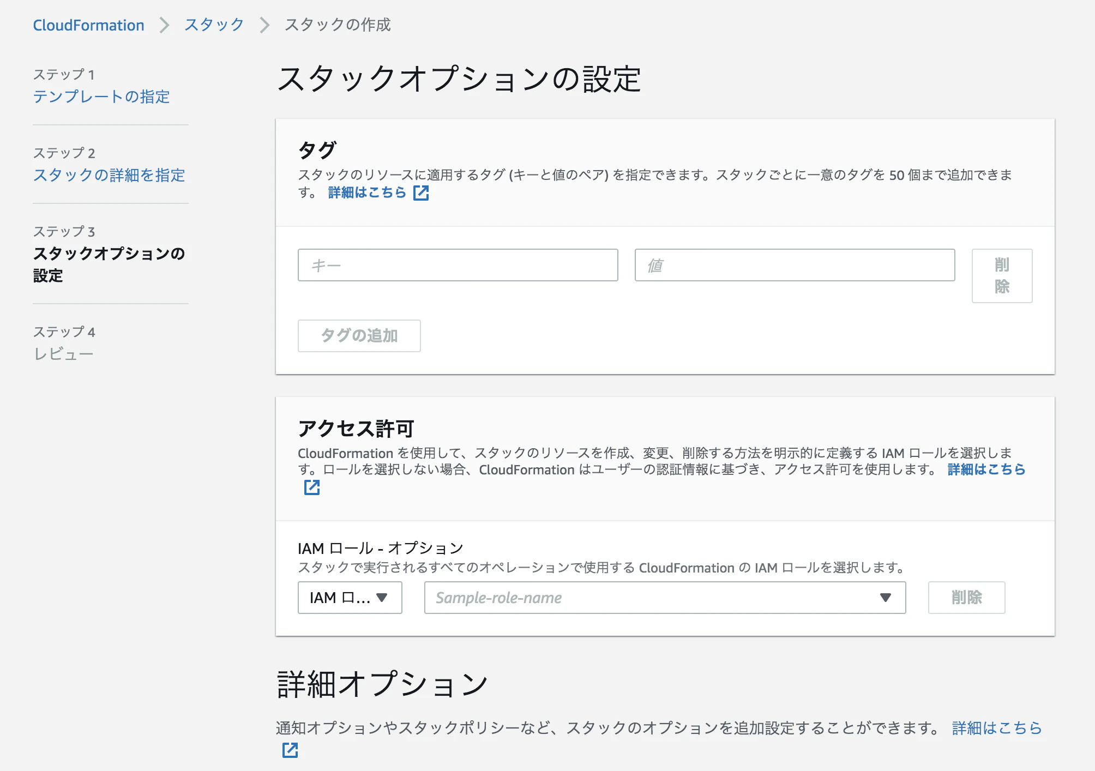
Task: Click the スタックの作成 breadcrumb text
Action: [338, 25]
